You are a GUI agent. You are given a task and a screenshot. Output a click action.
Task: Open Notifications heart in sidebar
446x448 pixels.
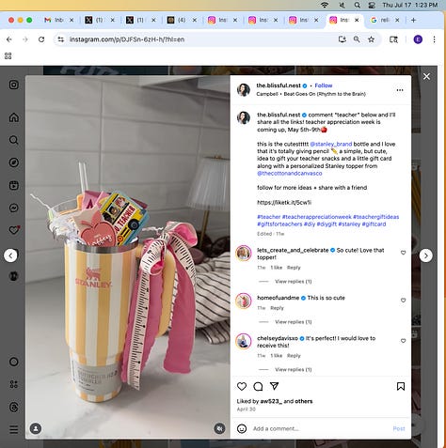click(x=14, y=230)
